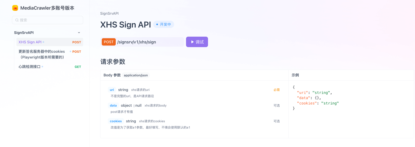Image resolution: width=415 pixels, height=147 pixels.
Task: Collapse the SignSrvAPI folder chevron
Action: pyautogui.click(x=79, y=33)
